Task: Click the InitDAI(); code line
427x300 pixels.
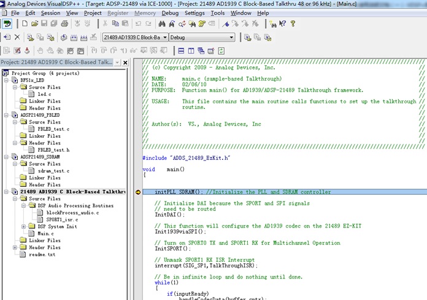Action: click(x=170, y=215)
